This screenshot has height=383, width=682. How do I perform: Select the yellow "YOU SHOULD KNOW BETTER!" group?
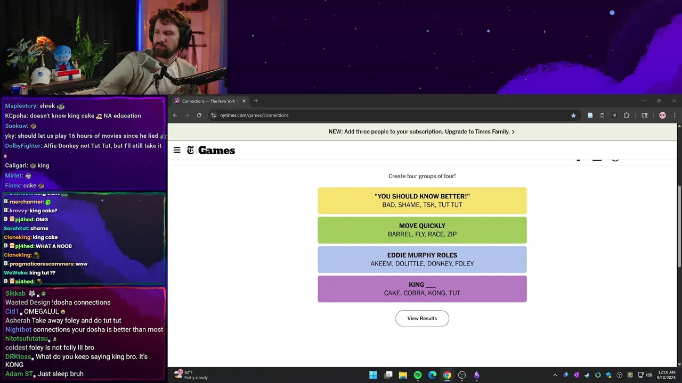(x=422, y=201)
